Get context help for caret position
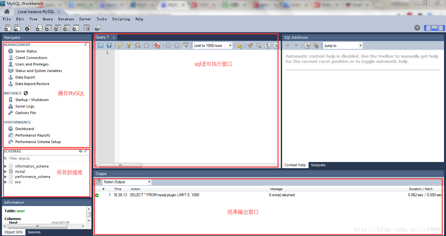446x236 pixels. point(307,46)
